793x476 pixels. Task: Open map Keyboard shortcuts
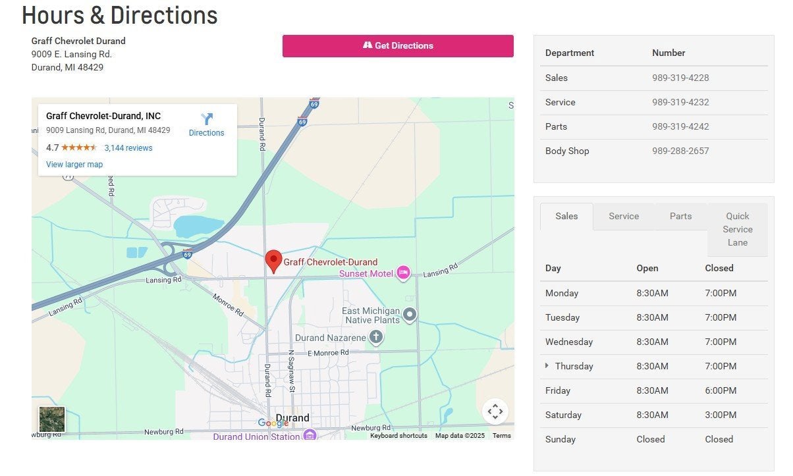click(398, 436)
